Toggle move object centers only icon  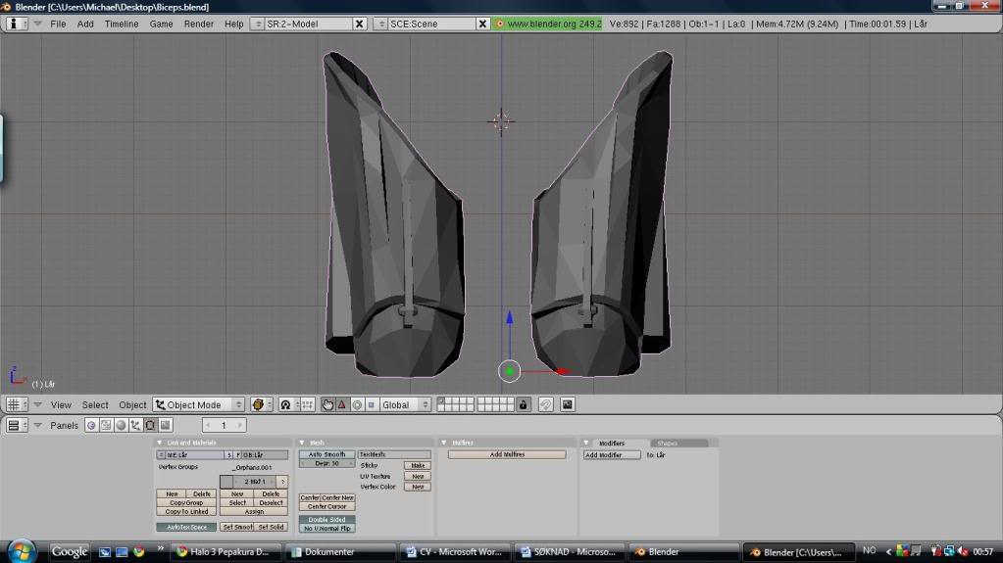[308, 404]
